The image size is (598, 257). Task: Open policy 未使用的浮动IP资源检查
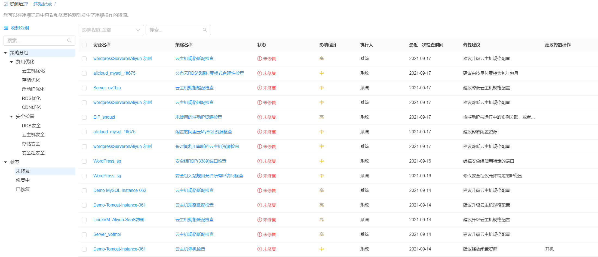[x=199, y=117]
